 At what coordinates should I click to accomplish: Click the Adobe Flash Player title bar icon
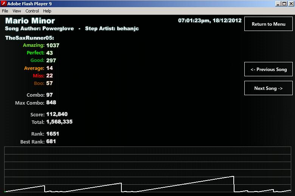click(x=3, y=3)
